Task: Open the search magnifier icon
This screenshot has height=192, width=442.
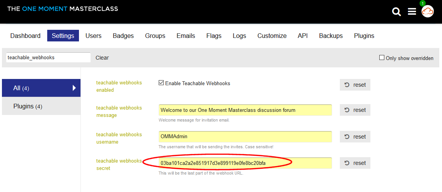Action: point(396,12)
